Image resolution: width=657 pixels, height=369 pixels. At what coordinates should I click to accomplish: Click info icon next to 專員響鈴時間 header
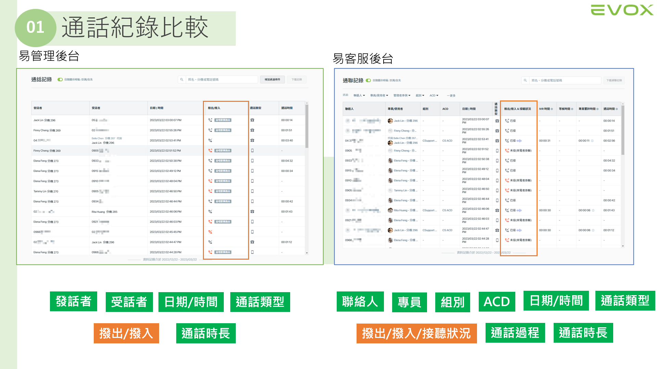(597, 109)
